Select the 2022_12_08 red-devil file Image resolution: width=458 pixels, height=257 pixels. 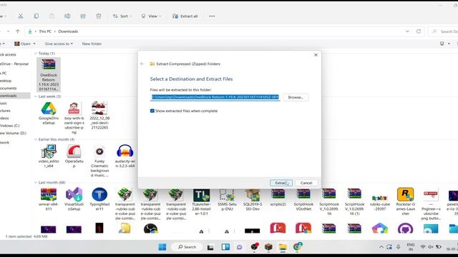coord(99,115)
